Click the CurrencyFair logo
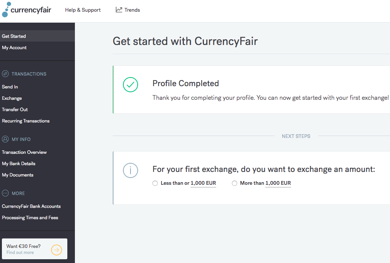 pyautogui.click(x=26, y=10)
